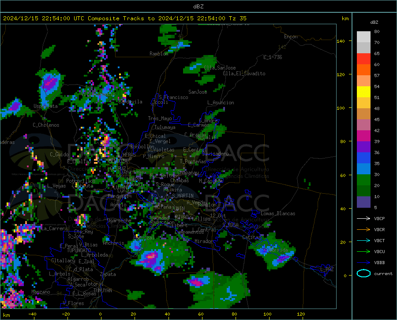Screen dimensions: 397x320
Task: Click the Uspallata map label
Action: point(45,106)
